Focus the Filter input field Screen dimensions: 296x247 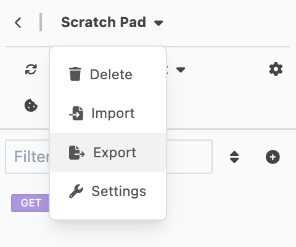(109, 157)
